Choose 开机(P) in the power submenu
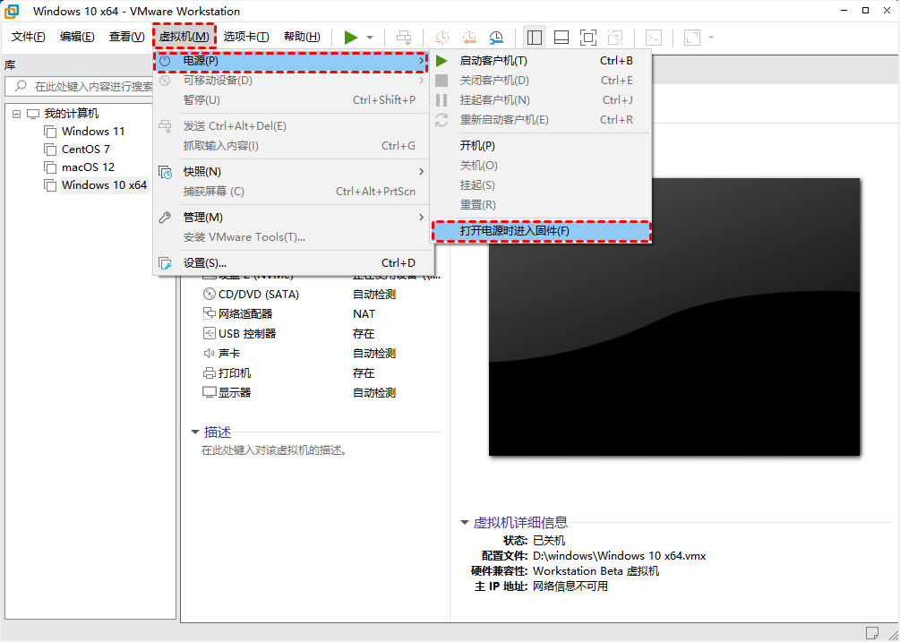This screenshot has height=642, width=900. click(541, 146)
